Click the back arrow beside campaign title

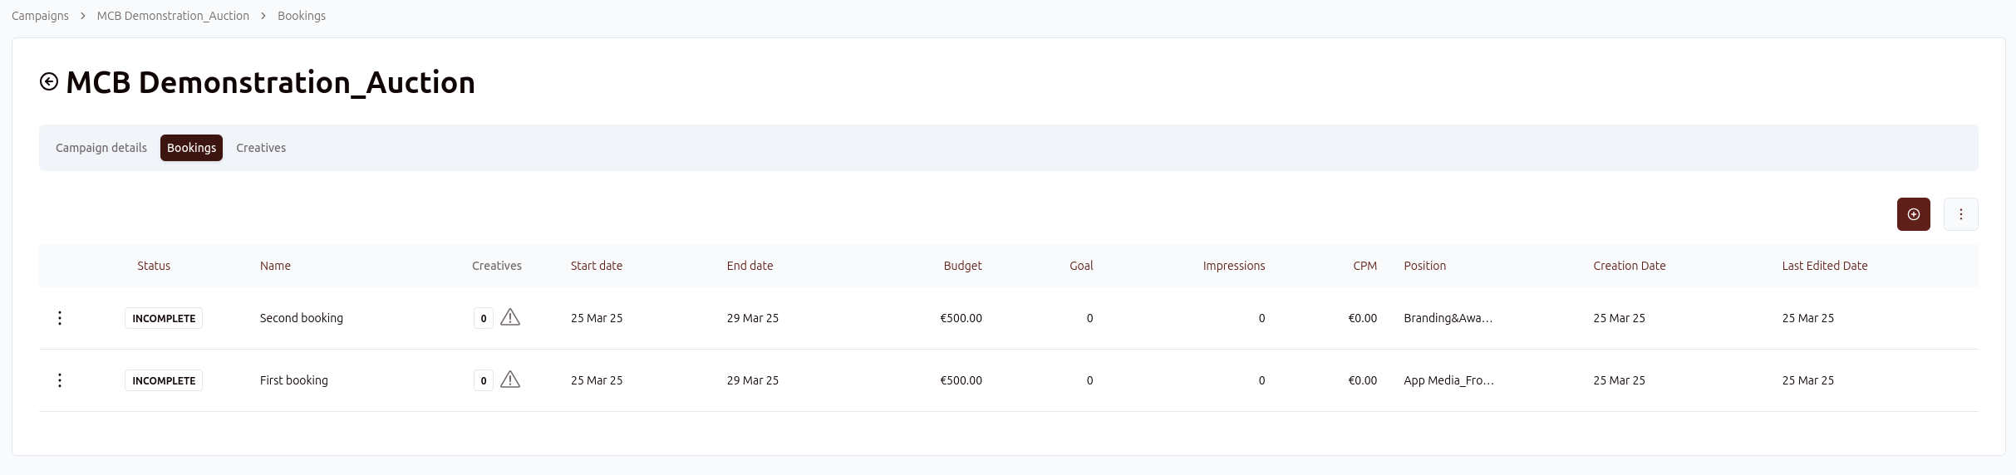[x=49, y=81]
